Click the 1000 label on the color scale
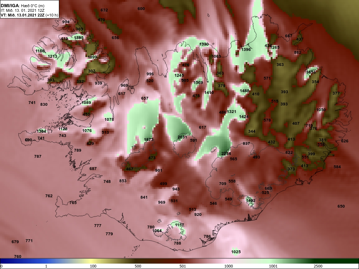The image size is (359, 269). point(228,266)
